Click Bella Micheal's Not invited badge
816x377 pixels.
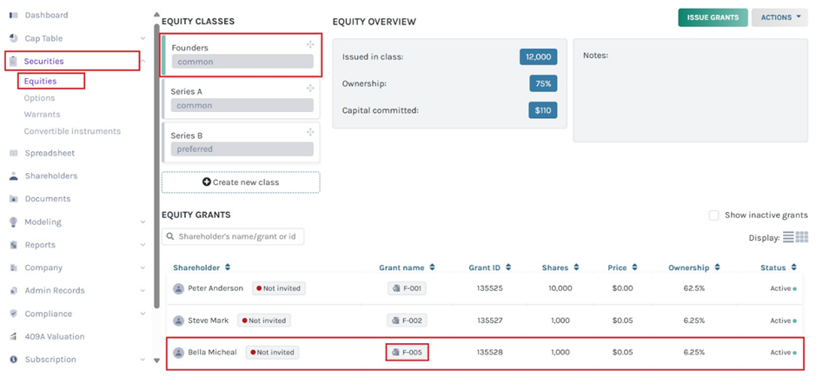click(x=273, y=353)
